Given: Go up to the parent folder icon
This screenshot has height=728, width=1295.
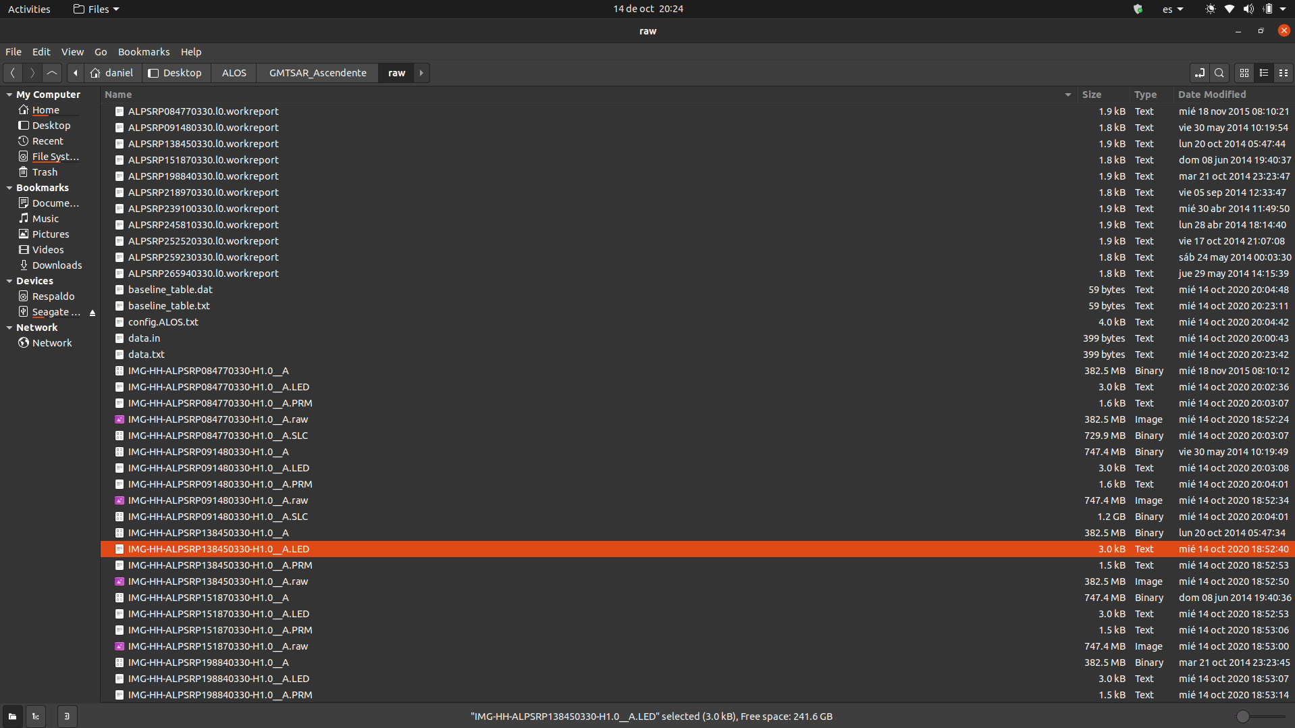Looking at the screenshot, I should click(51, 72).
